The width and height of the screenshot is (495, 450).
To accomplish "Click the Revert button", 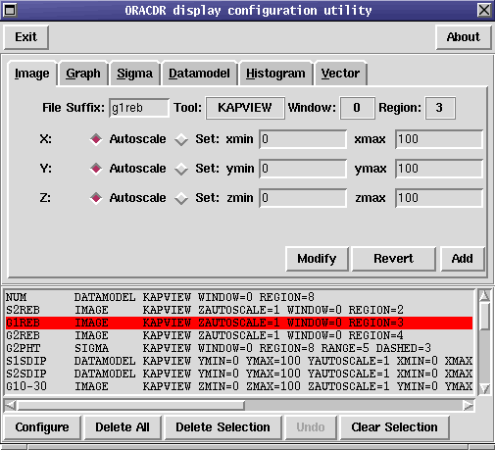I will (x=394, y=259).
